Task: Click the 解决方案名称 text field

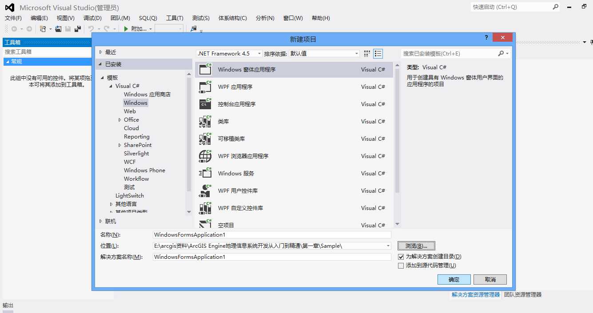Action: pyautogui.click(x=272, y=257)
